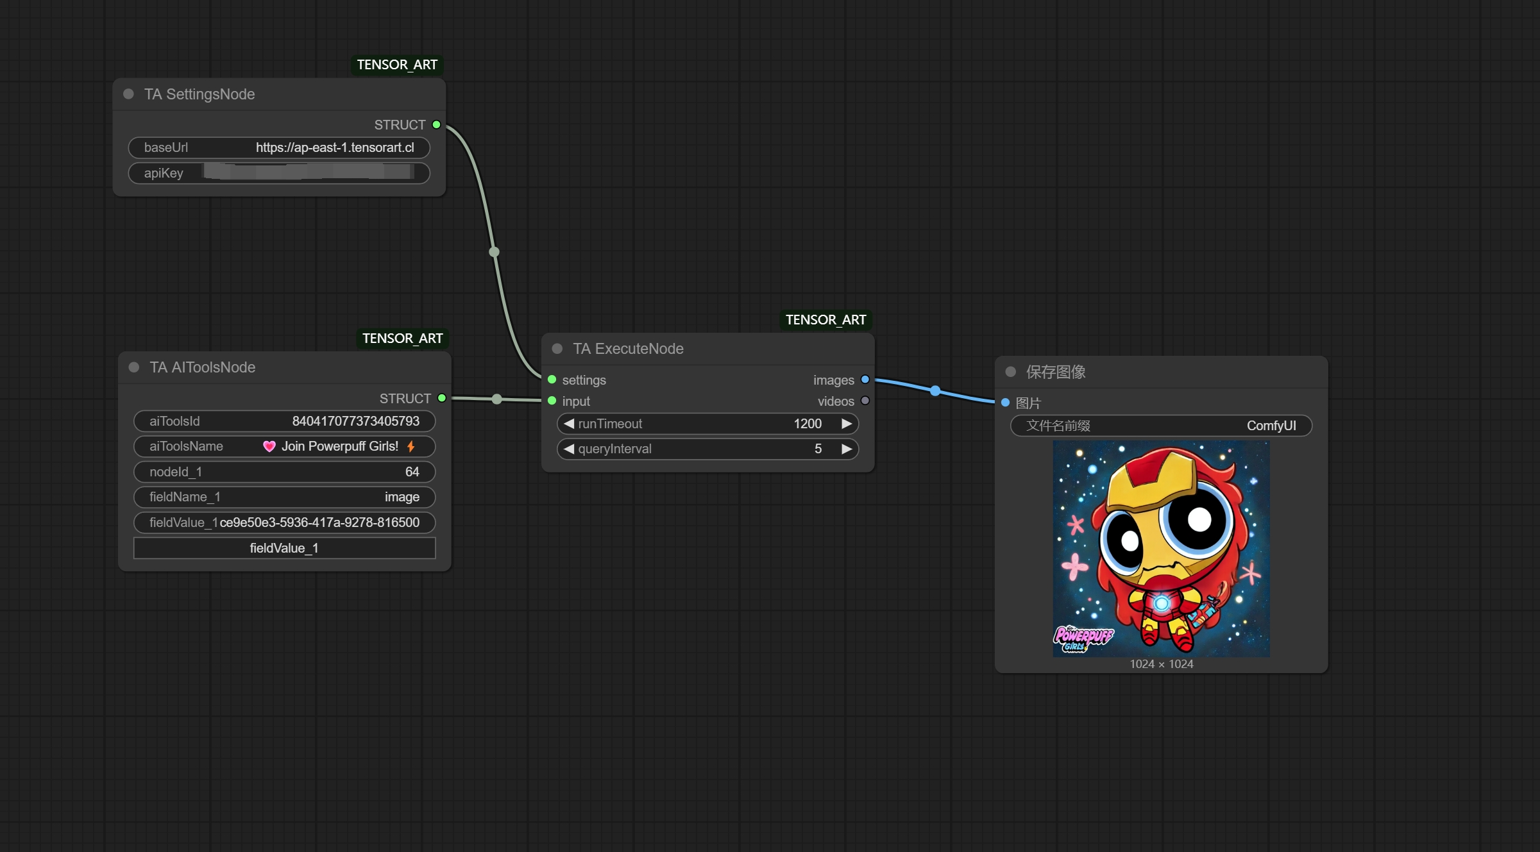This screenshot has height=852, width=1540.
Task: Edit the baseUrl field
Action: pos(279,147)
